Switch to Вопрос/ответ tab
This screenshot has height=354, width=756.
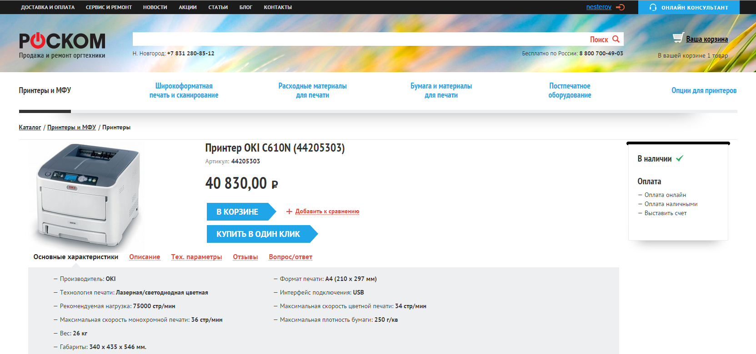coord(290,257)
